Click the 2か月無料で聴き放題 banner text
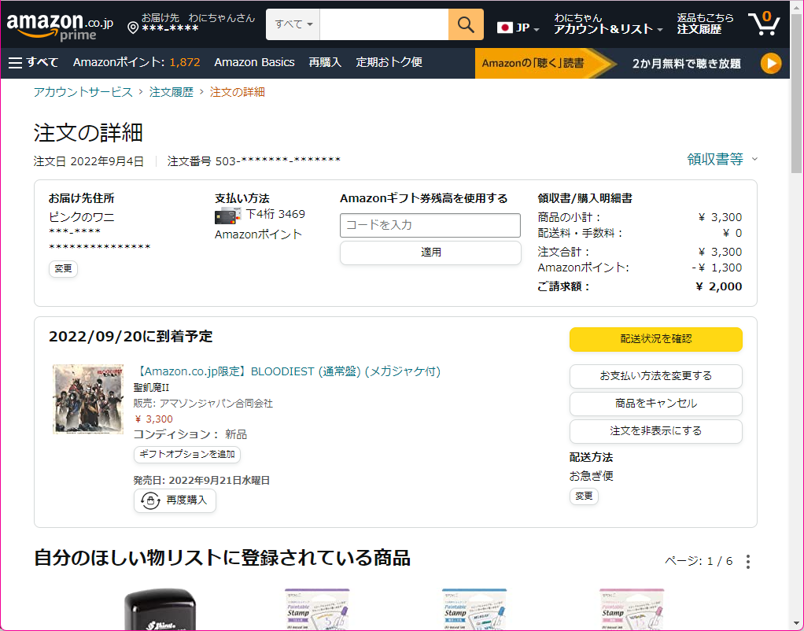The width and height of the screenshot is (804, 631). point(687,64)
